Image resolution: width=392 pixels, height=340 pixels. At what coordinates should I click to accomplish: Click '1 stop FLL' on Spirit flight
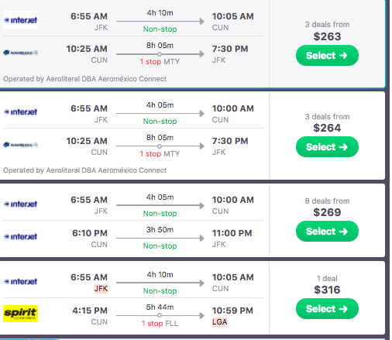tap(160, 324)
